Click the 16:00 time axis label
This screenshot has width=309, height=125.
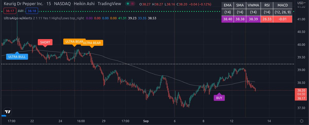tap(81, 121)
